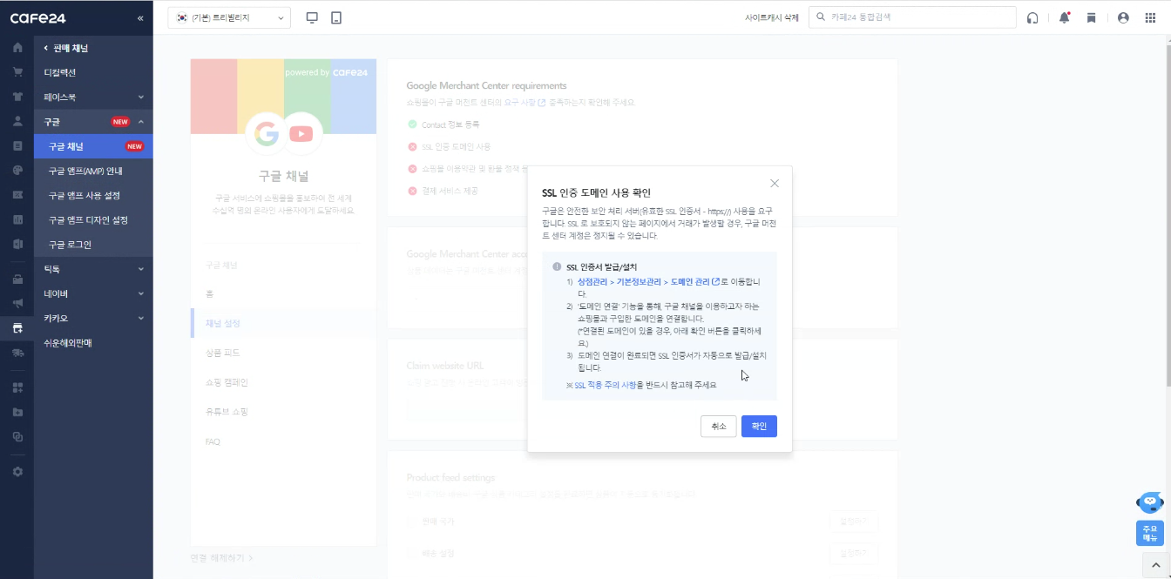The width and height of the screenshot is (1171, 579).
Task: Expand the 카카오 submenu
Action: point(141,318)
